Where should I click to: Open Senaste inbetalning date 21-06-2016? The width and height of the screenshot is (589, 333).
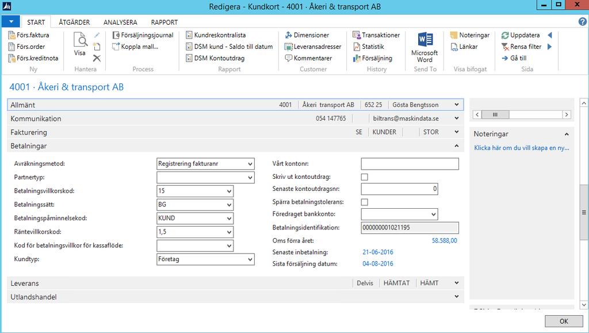(378, 252)
